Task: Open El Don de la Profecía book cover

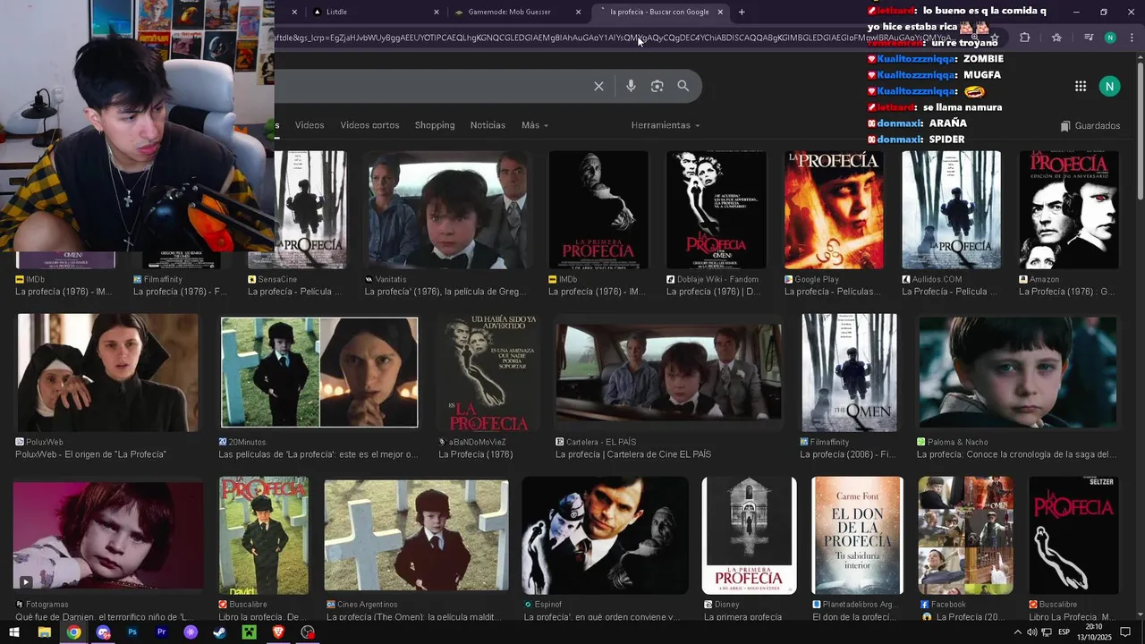Action: click(857, 536)
